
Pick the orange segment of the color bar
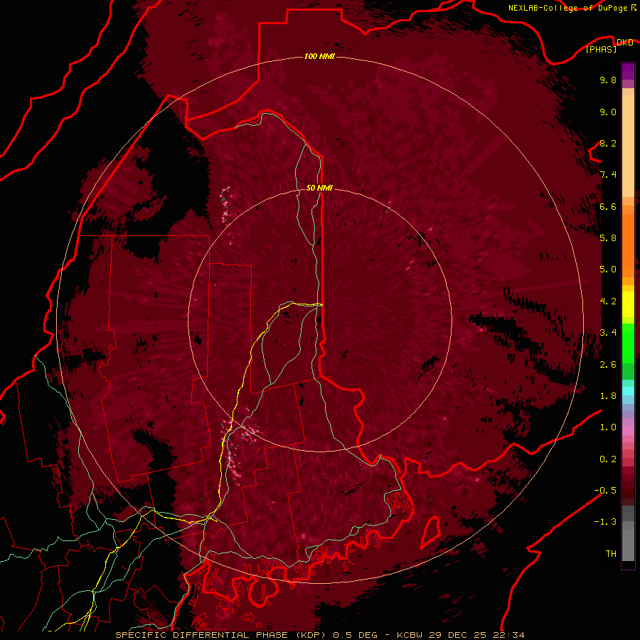coord(628,246)
